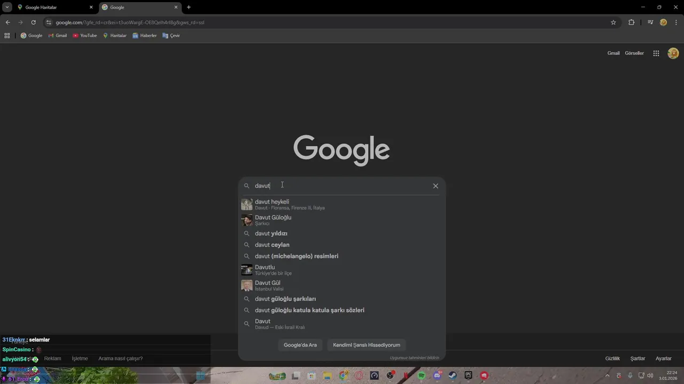Open Steam from the taskbar
The height and width of the screenshot is (384, 684).
point(453,375)
